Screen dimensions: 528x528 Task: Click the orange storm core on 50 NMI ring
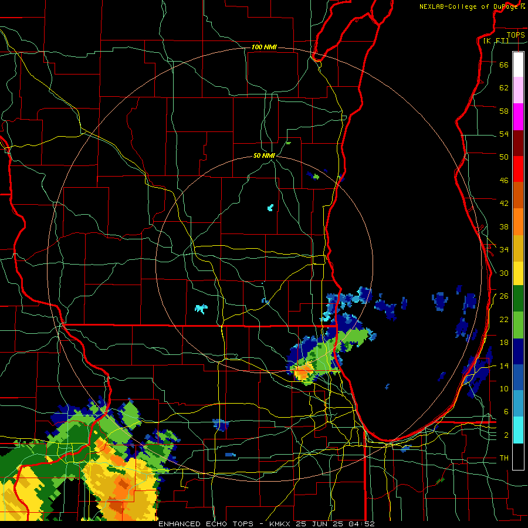pos(303,372)
